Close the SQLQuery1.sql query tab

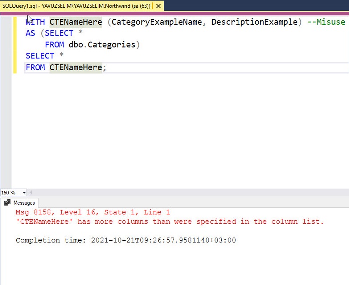158,6
